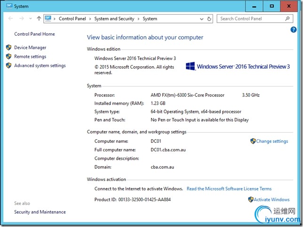
Task: Click shield icon beside Device Manager
Action: (x=8, y=47)
